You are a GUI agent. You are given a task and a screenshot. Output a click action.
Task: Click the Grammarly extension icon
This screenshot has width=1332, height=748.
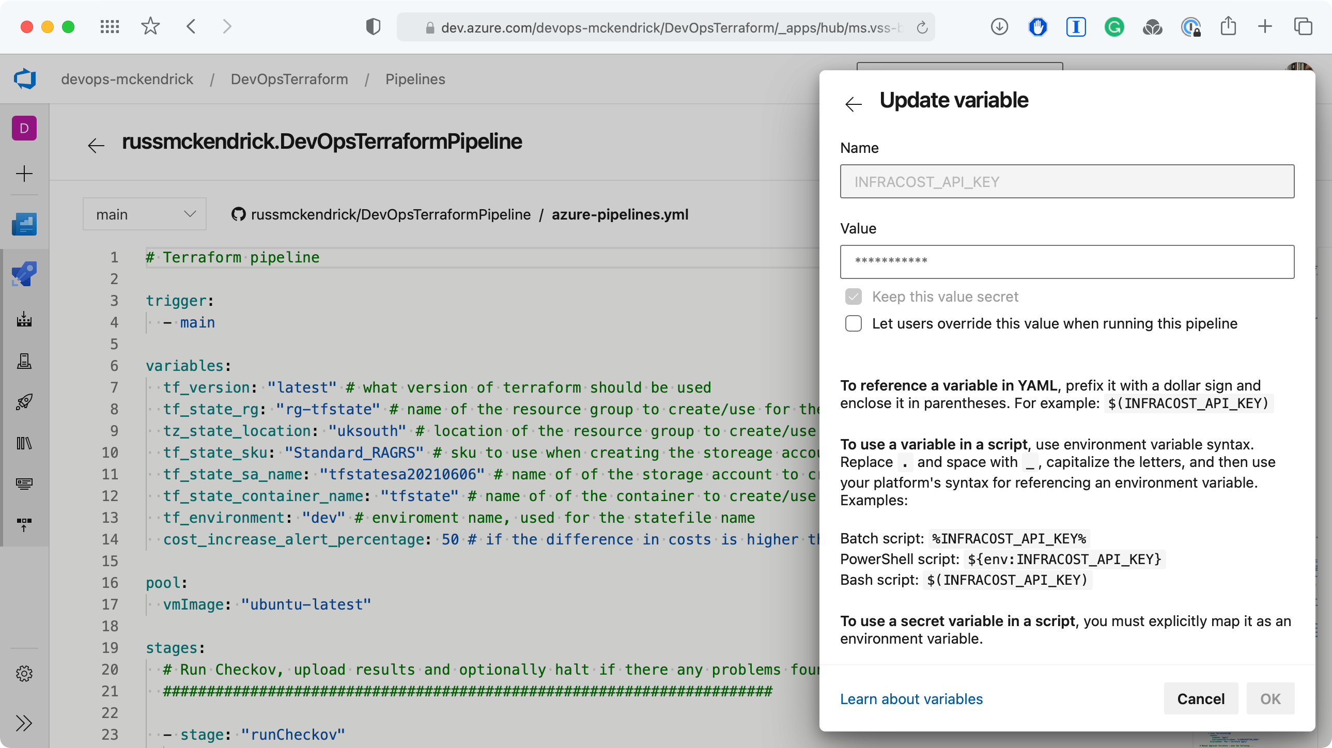pos(1114,26)
